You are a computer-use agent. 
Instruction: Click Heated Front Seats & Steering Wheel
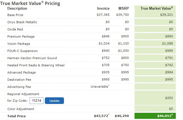coord(36,65)
